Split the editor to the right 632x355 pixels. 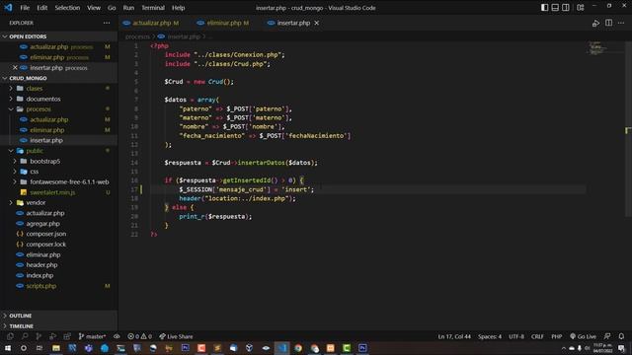click(x=608, y=23)
